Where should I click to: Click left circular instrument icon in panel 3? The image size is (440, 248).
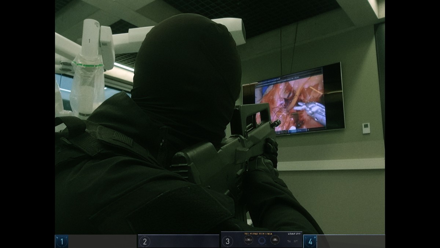tap(248, 240)
